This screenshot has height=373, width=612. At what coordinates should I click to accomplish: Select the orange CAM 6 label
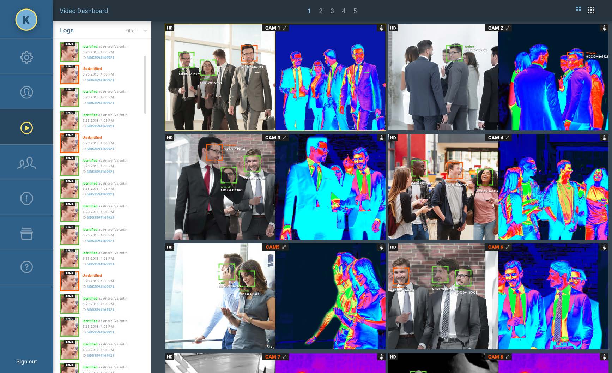(x=496, y=247)
